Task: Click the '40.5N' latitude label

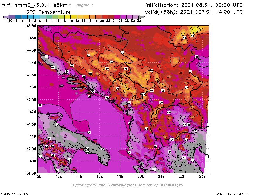Action: (31, 149)
